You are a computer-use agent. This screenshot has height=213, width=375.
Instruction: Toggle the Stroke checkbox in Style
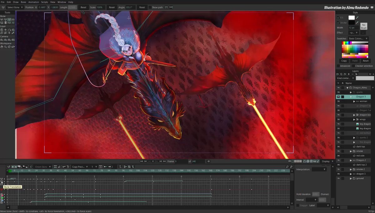pyautogui.click(x=338, y=23)
